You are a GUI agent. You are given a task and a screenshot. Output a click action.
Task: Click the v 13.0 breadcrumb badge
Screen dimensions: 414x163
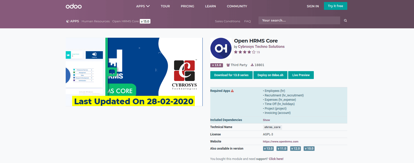point(145,21)
